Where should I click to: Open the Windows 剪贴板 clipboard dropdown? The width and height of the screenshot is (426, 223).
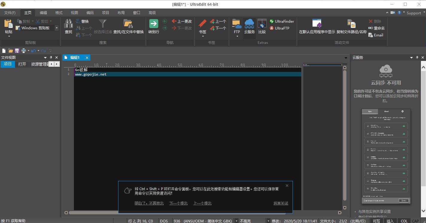[57, 28]
